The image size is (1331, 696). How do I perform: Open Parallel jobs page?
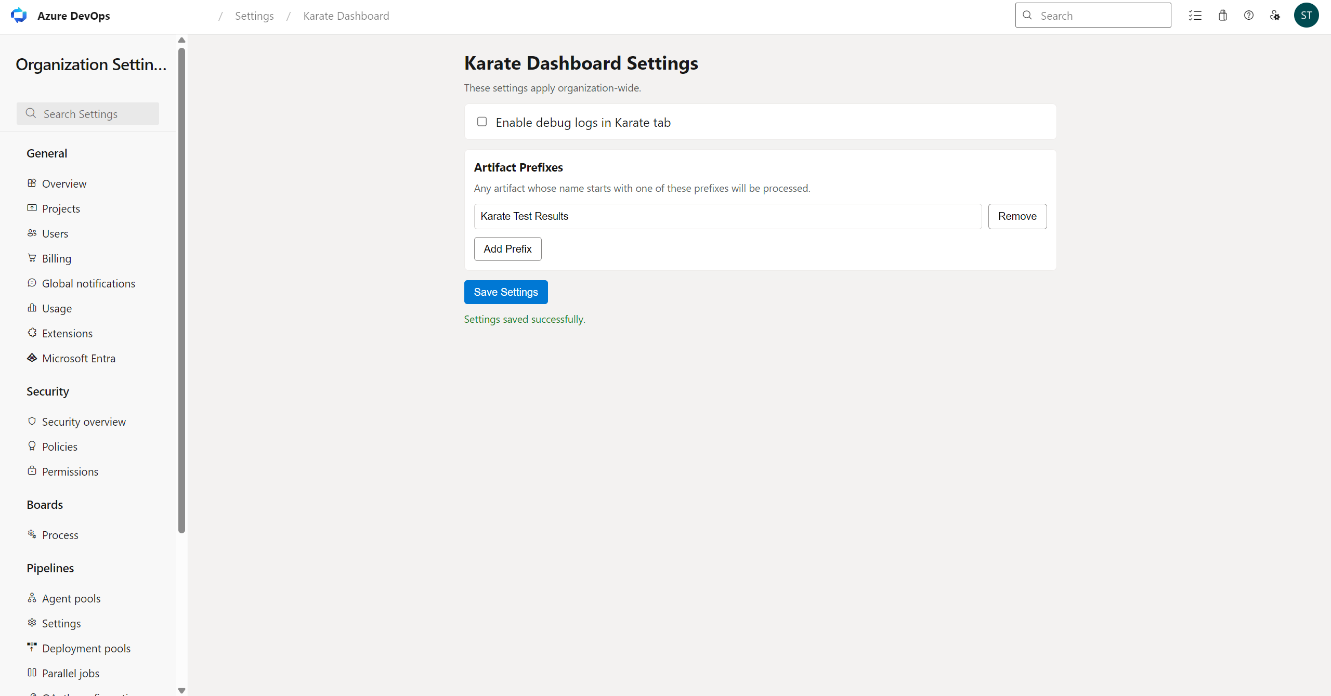click(71, 673)
